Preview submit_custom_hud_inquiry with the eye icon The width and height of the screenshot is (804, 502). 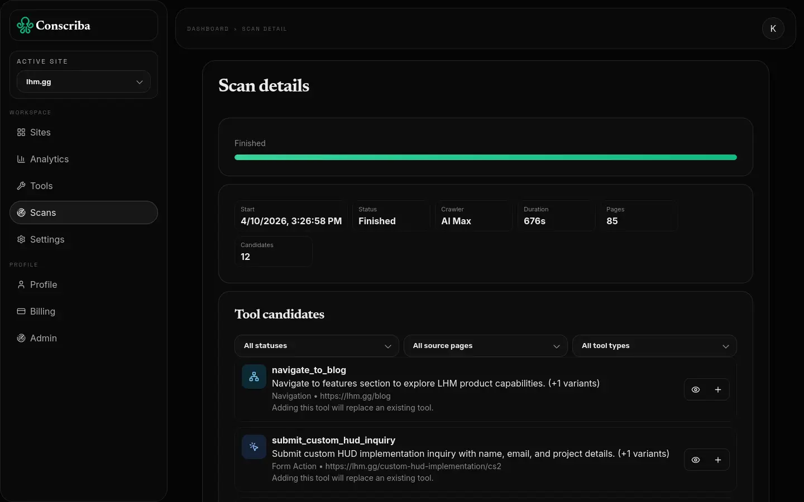pyautogui.click(x=696, y=460)
